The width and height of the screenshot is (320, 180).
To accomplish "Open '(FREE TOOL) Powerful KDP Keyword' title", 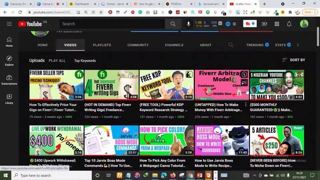I will 163,107.
